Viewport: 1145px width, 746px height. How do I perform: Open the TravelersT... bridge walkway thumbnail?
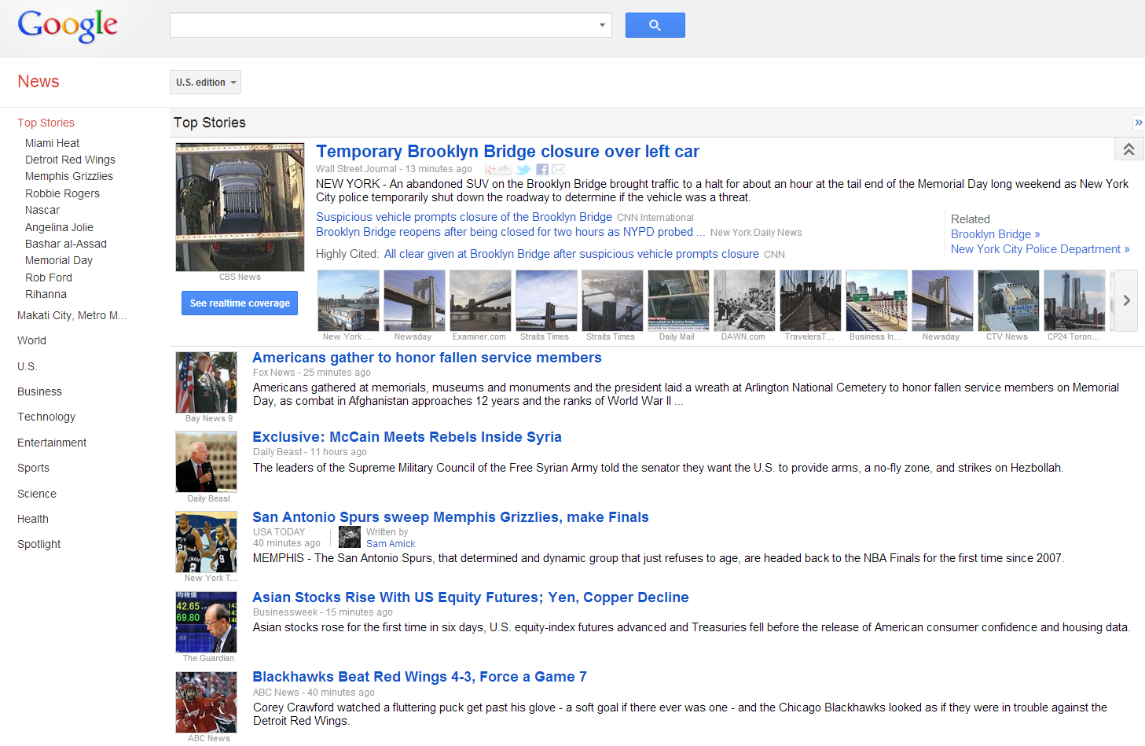810,300
